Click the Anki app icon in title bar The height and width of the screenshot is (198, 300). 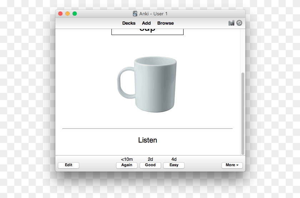tap(135, 14)
